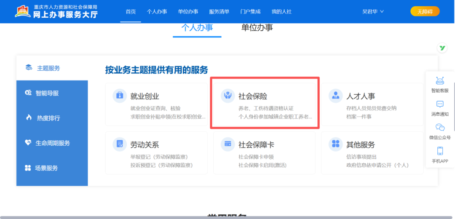This screenshot has width=455, height=219.
Task: Click the 手机APP phone icon
Action: [440, 151]
